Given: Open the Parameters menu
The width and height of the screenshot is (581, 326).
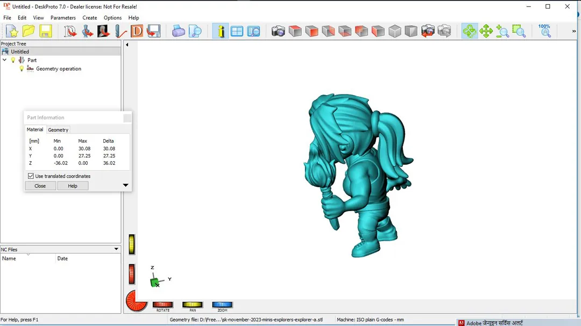Looking at the screenshot, I should pos(63,18).
